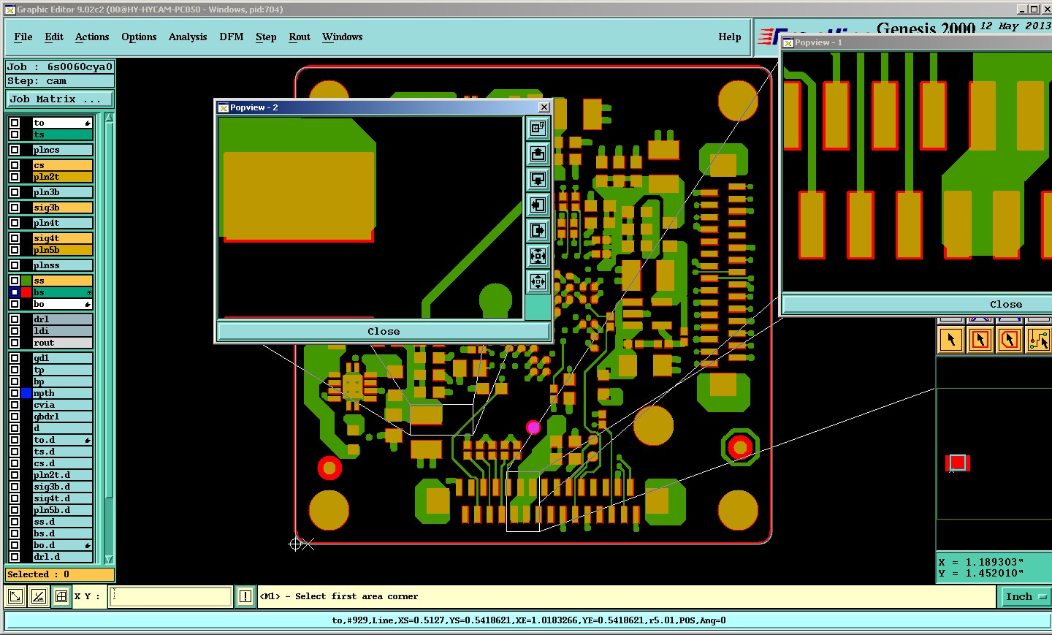Select the plain arrow selection tool
1052x635 pixels.
950,340
